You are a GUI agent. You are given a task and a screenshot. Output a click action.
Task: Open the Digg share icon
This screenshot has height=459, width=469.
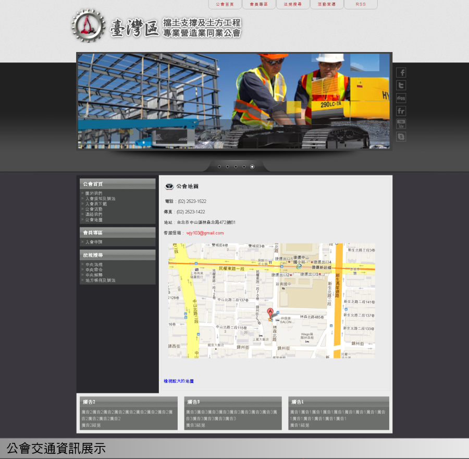(401, 98)
